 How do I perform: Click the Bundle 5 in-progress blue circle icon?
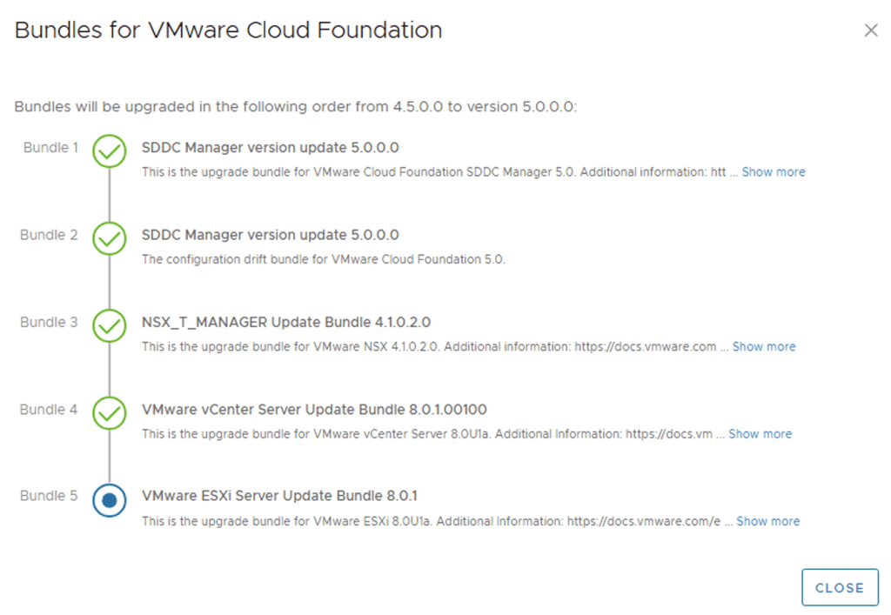tap(110, 499)
